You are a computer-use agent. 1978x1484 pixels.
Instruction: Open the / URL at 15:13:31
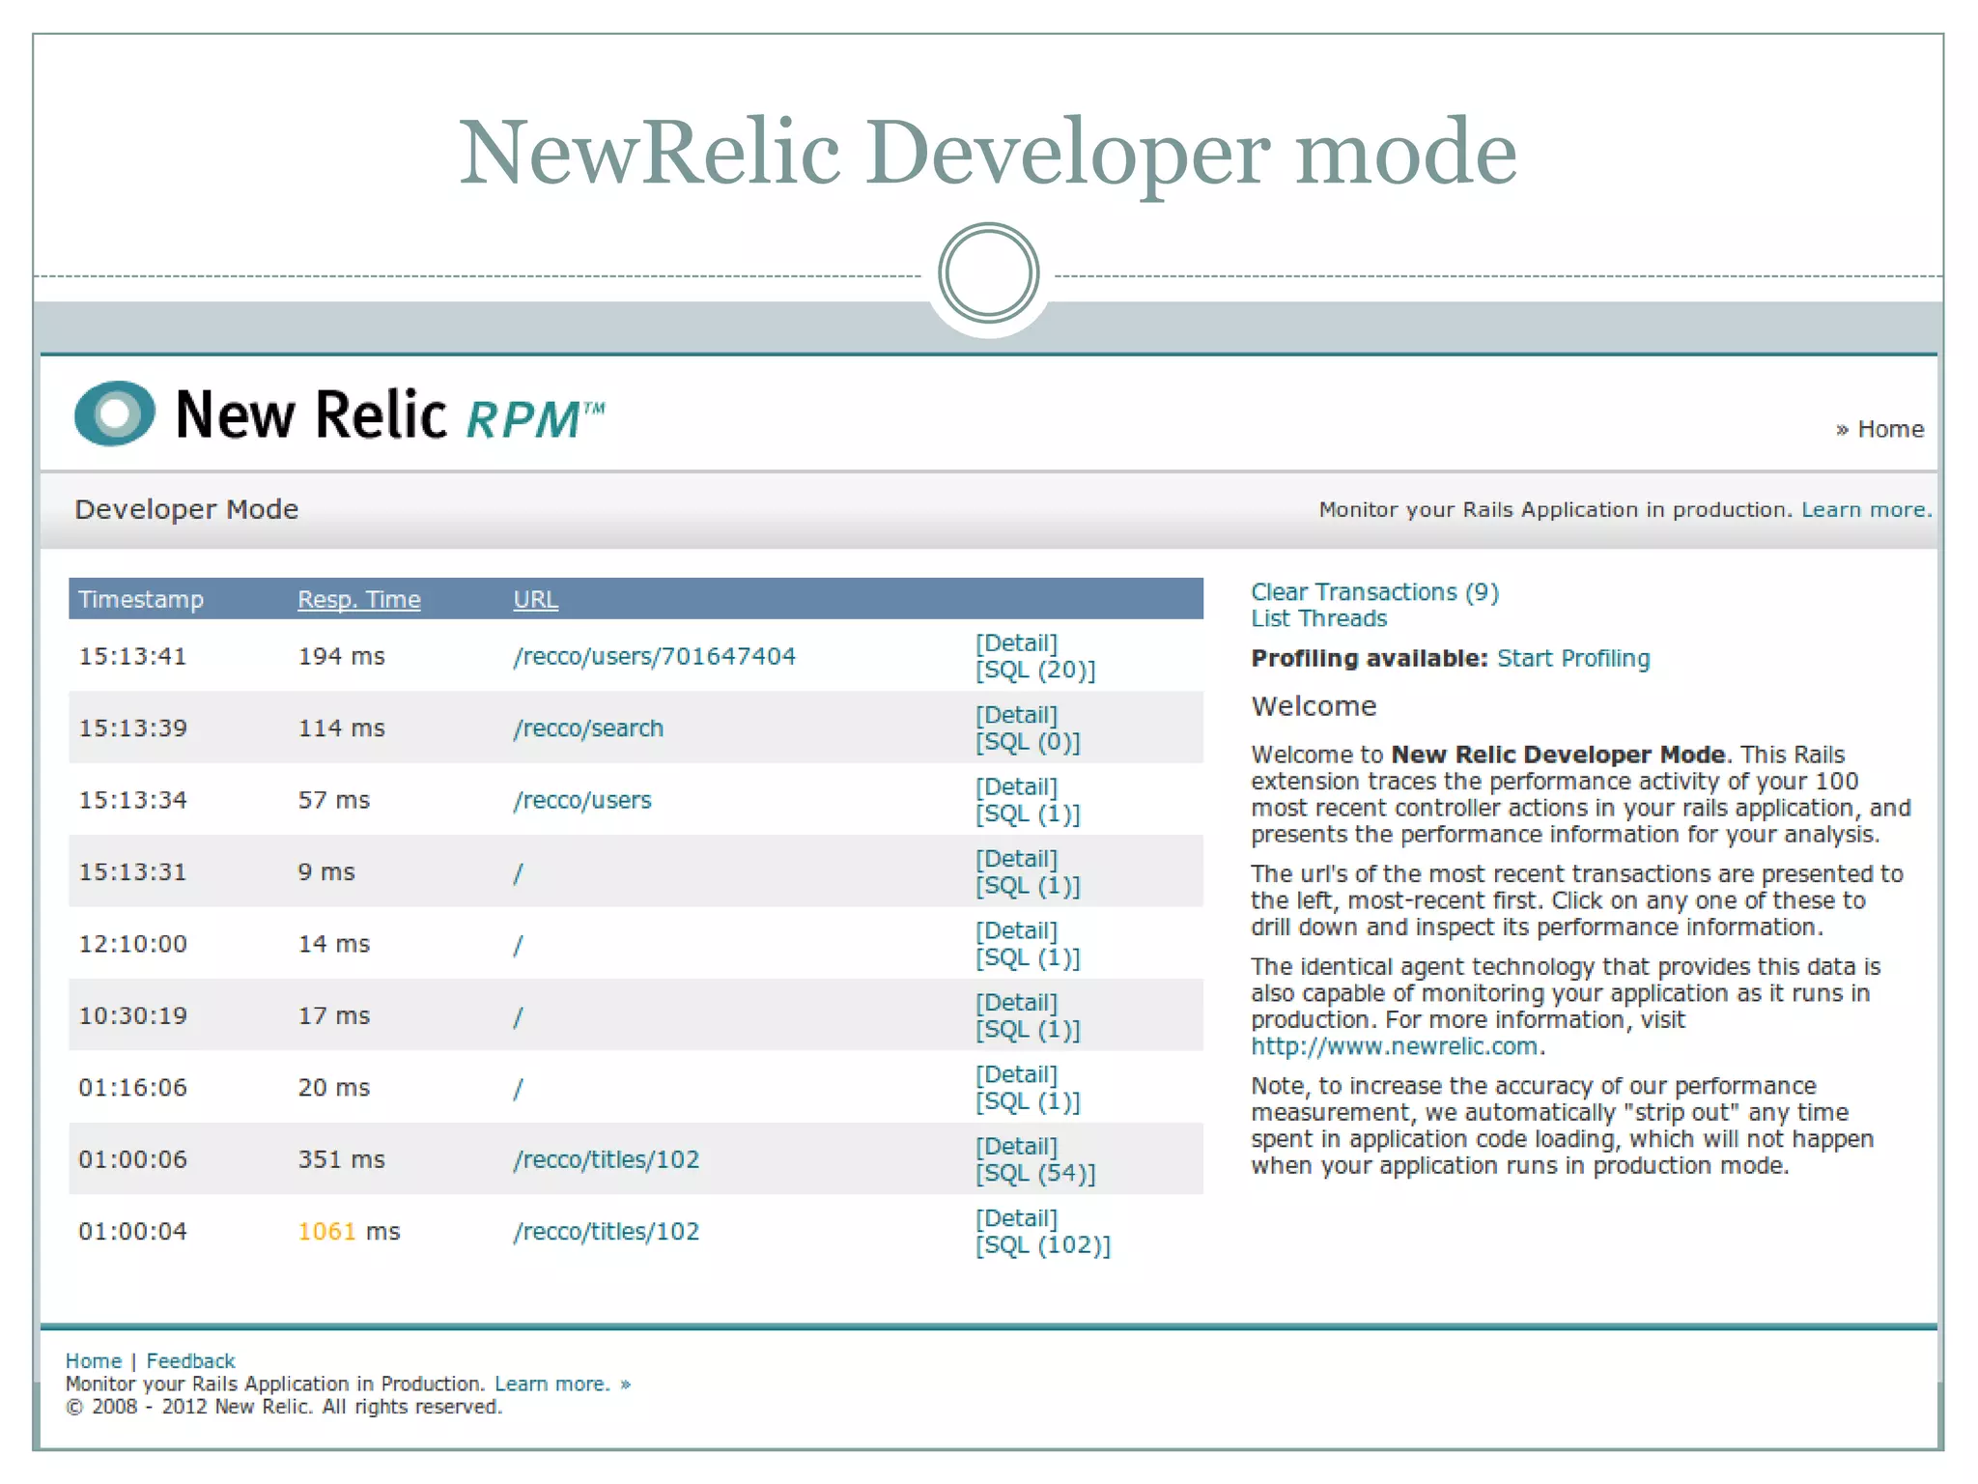coord(518,872)
